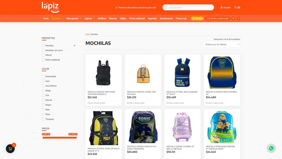Click the Lápiz Store logo

click(50, 7)
